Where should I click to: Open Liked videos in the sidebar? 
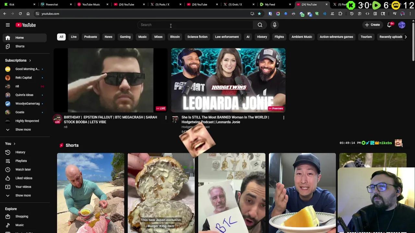(25, 178)
